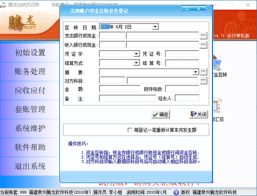This screenshot has height=196, width=257.
Task: Open the 摘要 combo box arrow
Action: coord(196,71)
